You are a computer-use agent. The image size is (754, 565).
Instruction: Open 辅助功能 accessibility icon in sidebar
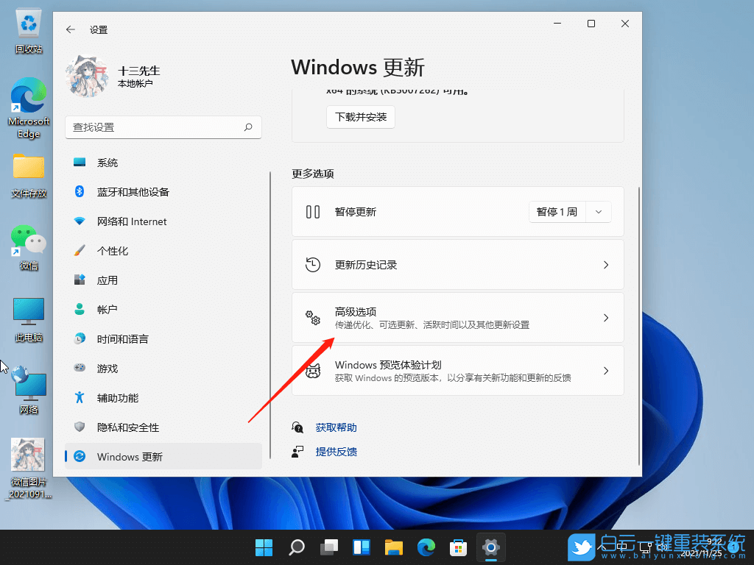[x=80, y=397]
